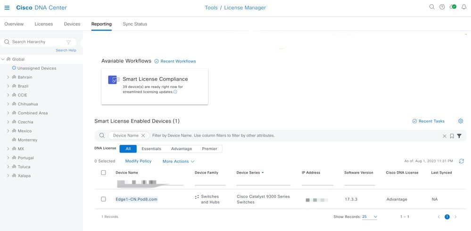The width and height of the screenshot is (471, 231).
Task: Expand the Combined Area site
Action: 8,113
